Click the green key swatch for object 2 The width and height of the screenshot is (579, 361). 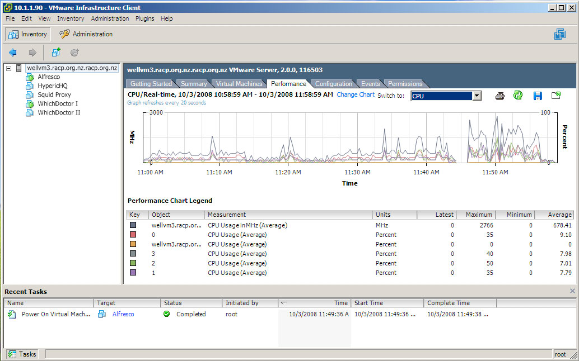[133, 263]
